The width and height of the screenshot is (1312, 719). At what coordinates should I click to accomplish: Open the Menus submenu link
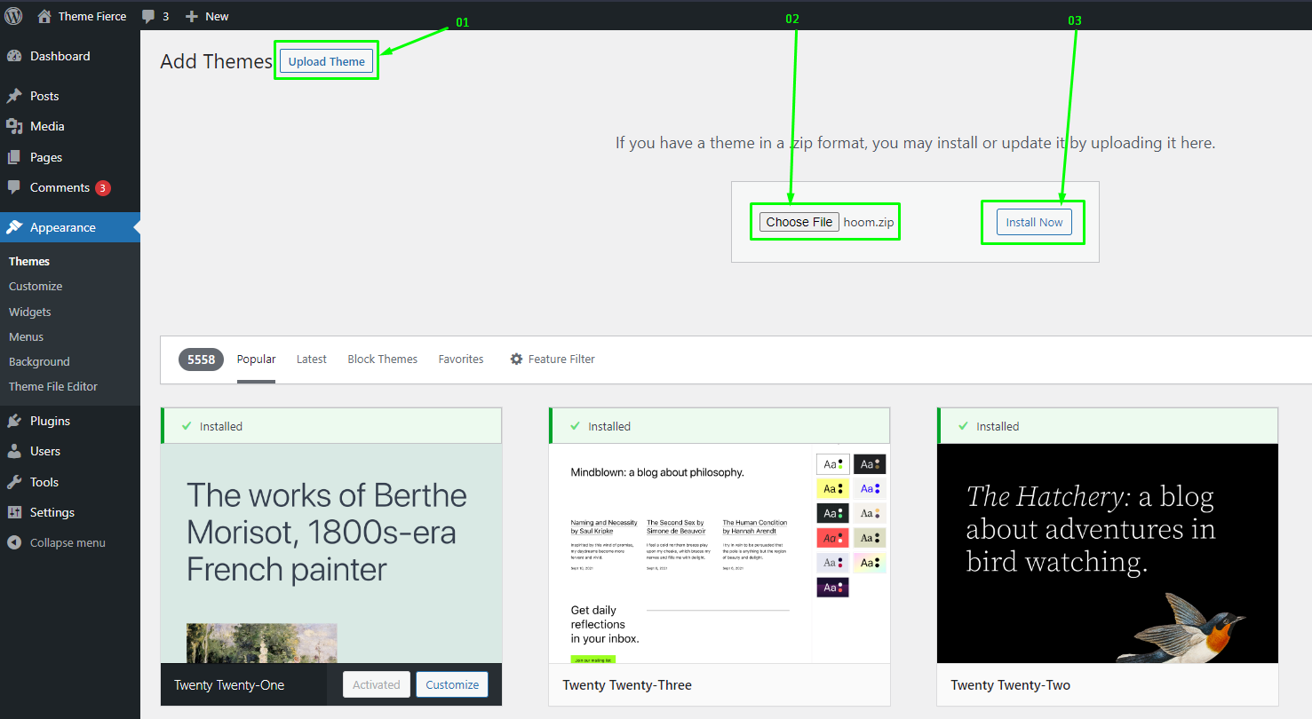pyautogui.click(x=26, y=336)
